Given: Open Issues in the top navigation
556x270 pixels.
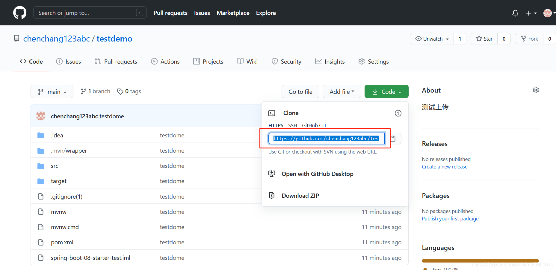Looking at the screenshot, I should [x=202, y=13].
